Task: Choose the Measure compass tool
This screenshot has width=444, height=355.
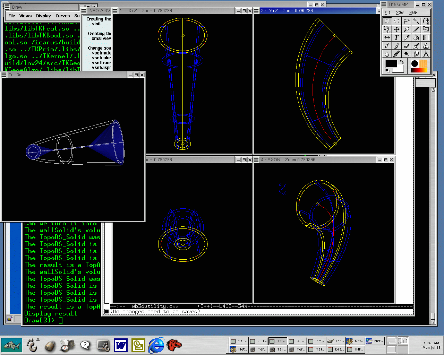Action: pos(426,54)
